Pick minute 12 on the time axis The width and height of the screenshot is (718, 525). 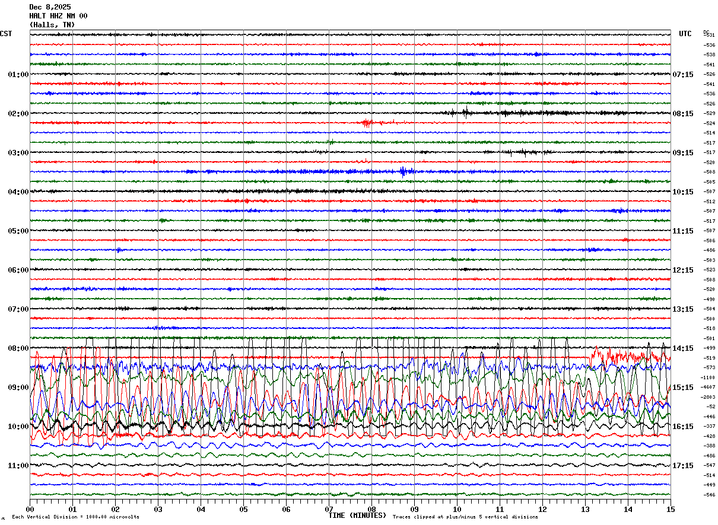(x=542, y=509)
